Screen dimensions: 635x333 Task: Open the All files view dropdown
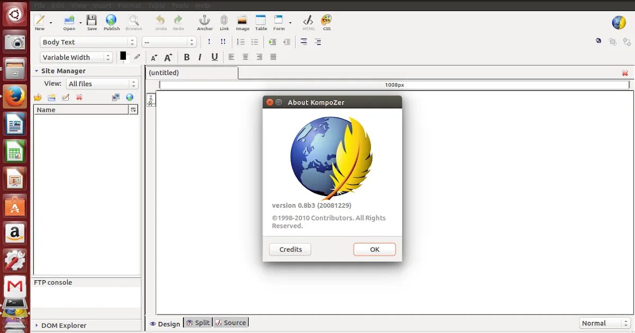click(102, 84)
